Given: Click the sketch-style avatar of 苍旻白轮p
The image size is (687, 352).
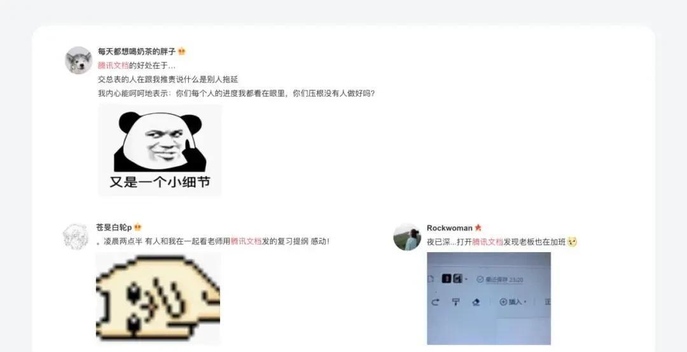Looking at the screenshot, I should (x=75, y=237).
